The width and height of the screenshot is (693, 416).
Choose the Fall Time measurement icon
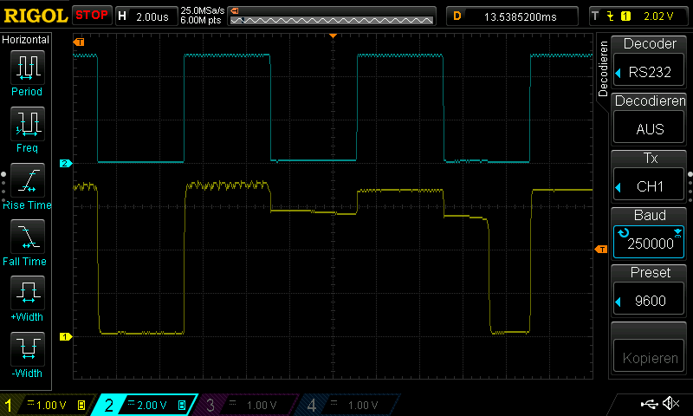coord(27,237)
